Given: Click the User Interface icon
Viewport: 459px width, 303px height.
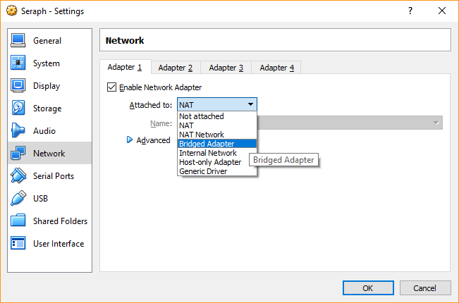Looking at the screenshot, I should click(18, 244).
